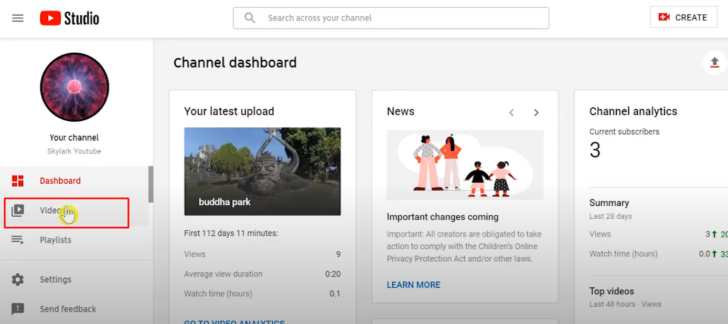Click the Playlists list icon
Viewport: 728px width, 324px height.
[18, 240]
